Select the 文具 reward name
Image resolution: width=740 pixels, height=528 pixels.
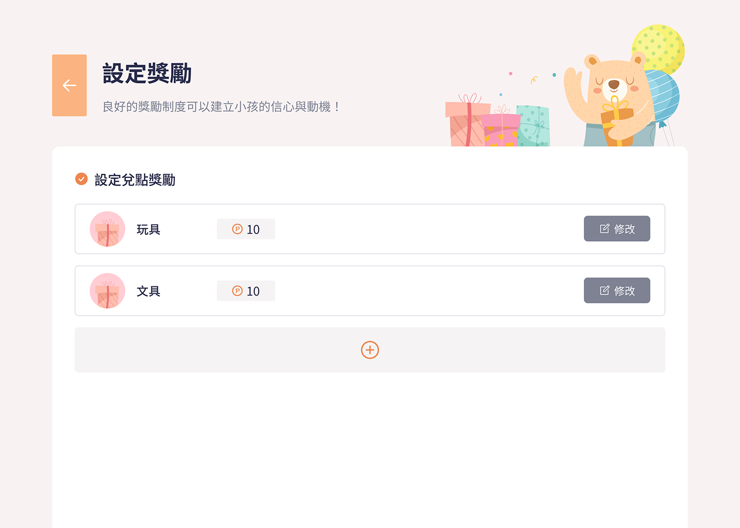tap(149, 291)
